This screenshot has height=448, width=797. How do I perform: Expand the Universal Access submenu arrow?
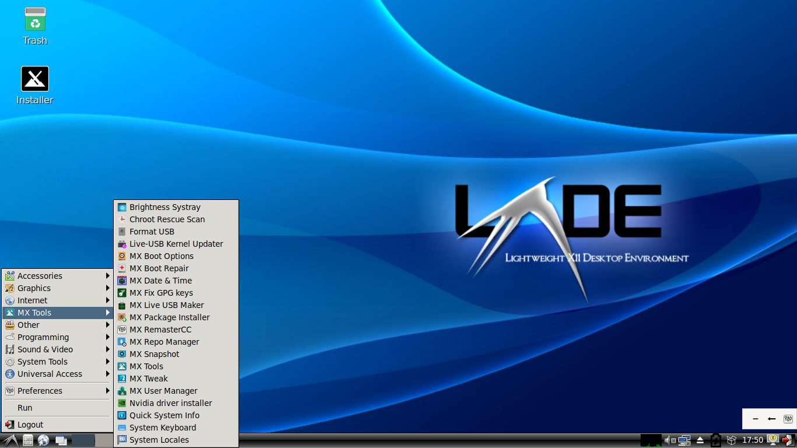(108, 374)
